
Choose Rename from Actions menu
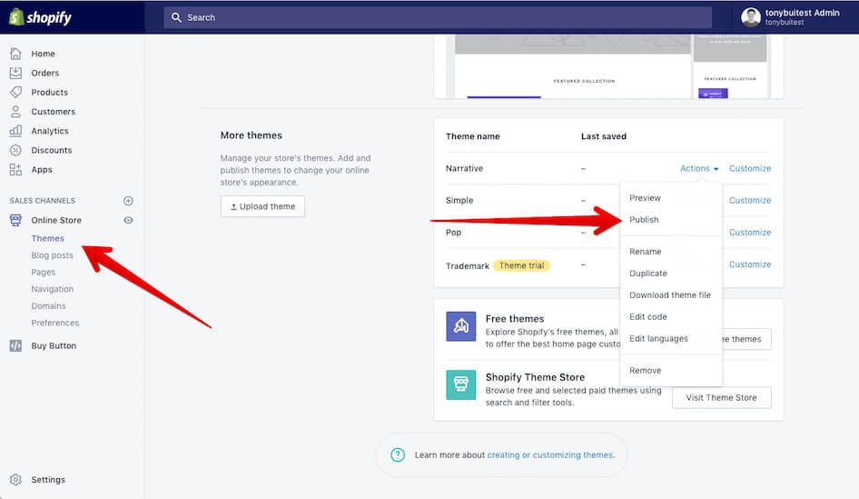pyautogui.click(x=646, y=251)
